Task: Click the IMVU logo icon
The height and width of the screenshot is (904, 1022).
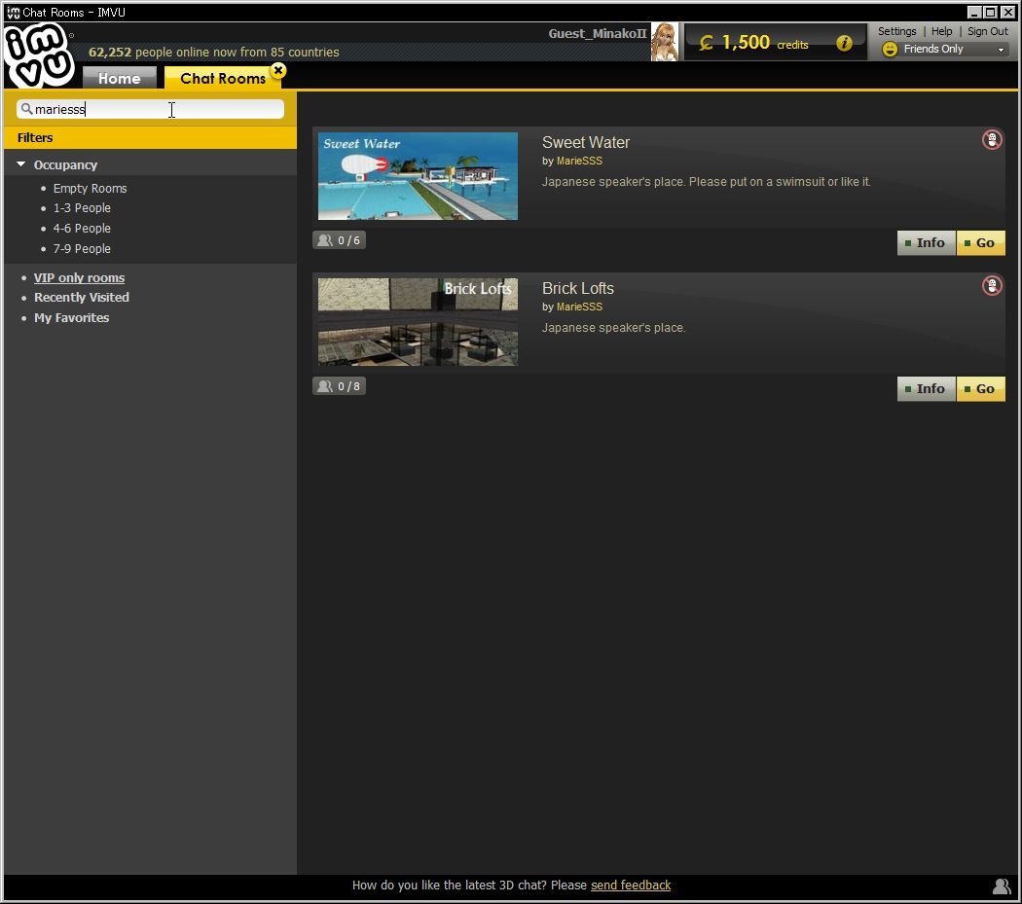Action: (39, 54)
